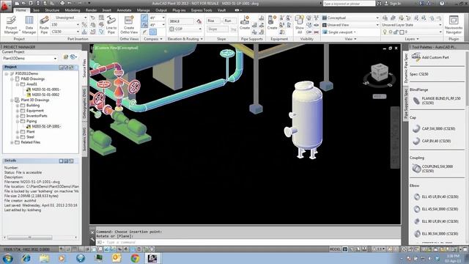Select the FLANGE BLIND FL RF 150 part

point(437,100)
